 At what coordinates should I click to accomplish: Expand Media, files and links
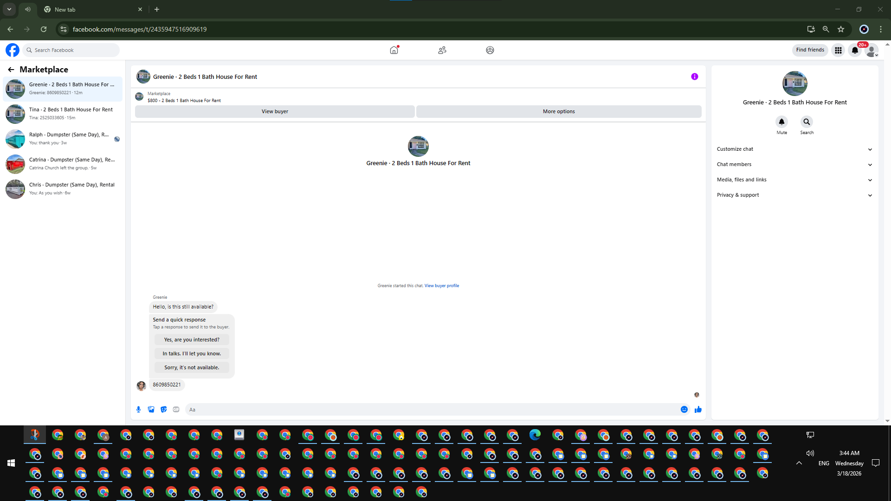click(x=795, y=180)
